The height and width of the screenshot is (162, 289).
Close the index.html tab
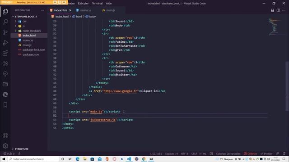(70, 10)
